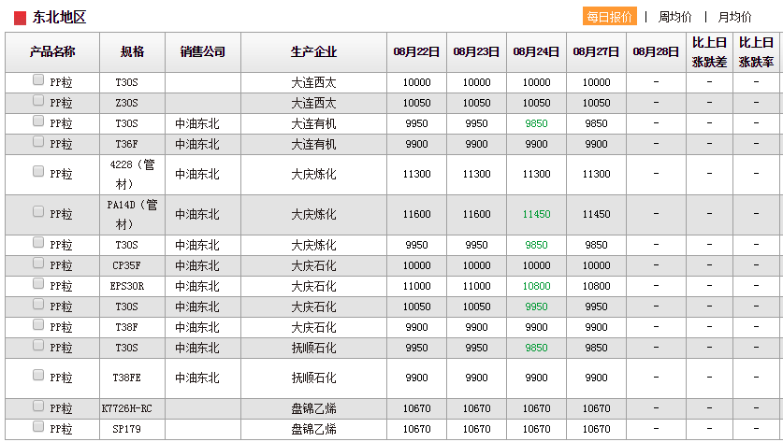
Task: Click the 比上日涨跌差 column header
Action: pos(710,52)
